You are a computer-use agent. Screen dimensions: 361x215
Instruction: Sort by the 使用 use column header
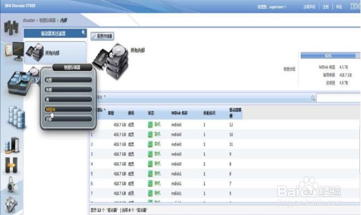pyautogui.click(x=131, y=113)
